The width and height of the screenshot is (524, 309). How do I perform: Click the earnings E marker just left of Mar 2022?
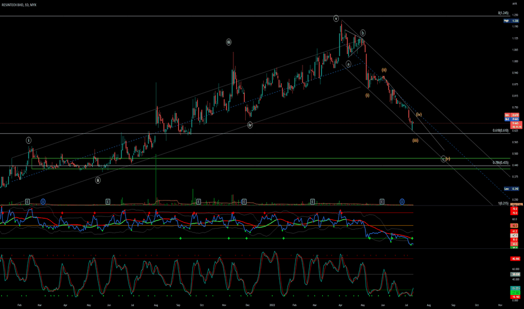[313, 202]
